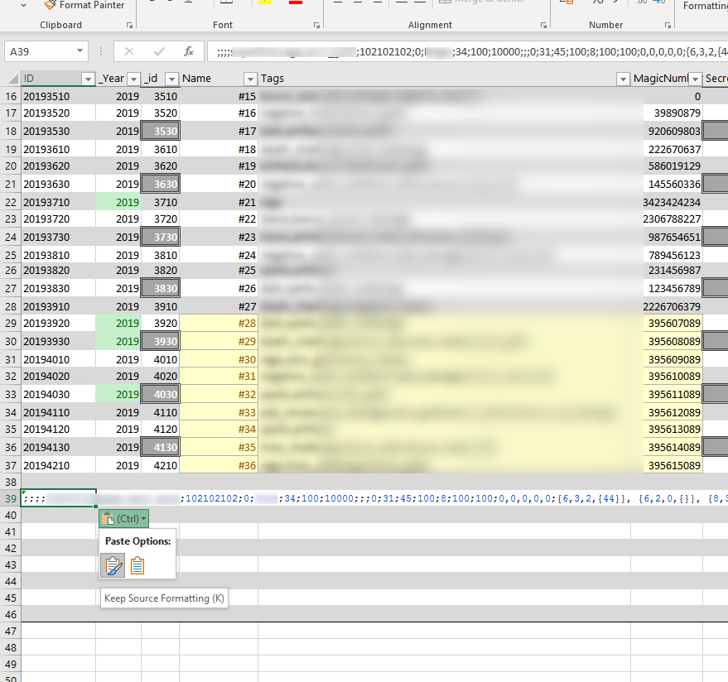Image resolution: width=728 pixels, height=682 pixels.
Task: Click the yellow Name cell #32
Action: 219,394
